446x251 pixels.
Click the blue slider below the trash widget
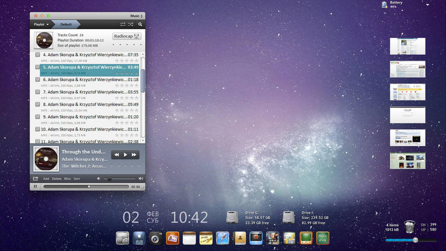click(x=411, y=240)
